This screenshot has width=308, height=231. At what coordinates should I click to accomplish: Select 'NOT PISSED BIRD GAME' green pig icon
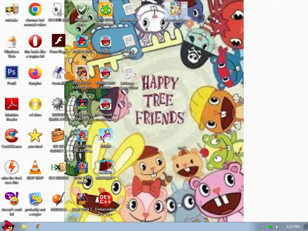(x=106, y=9)
